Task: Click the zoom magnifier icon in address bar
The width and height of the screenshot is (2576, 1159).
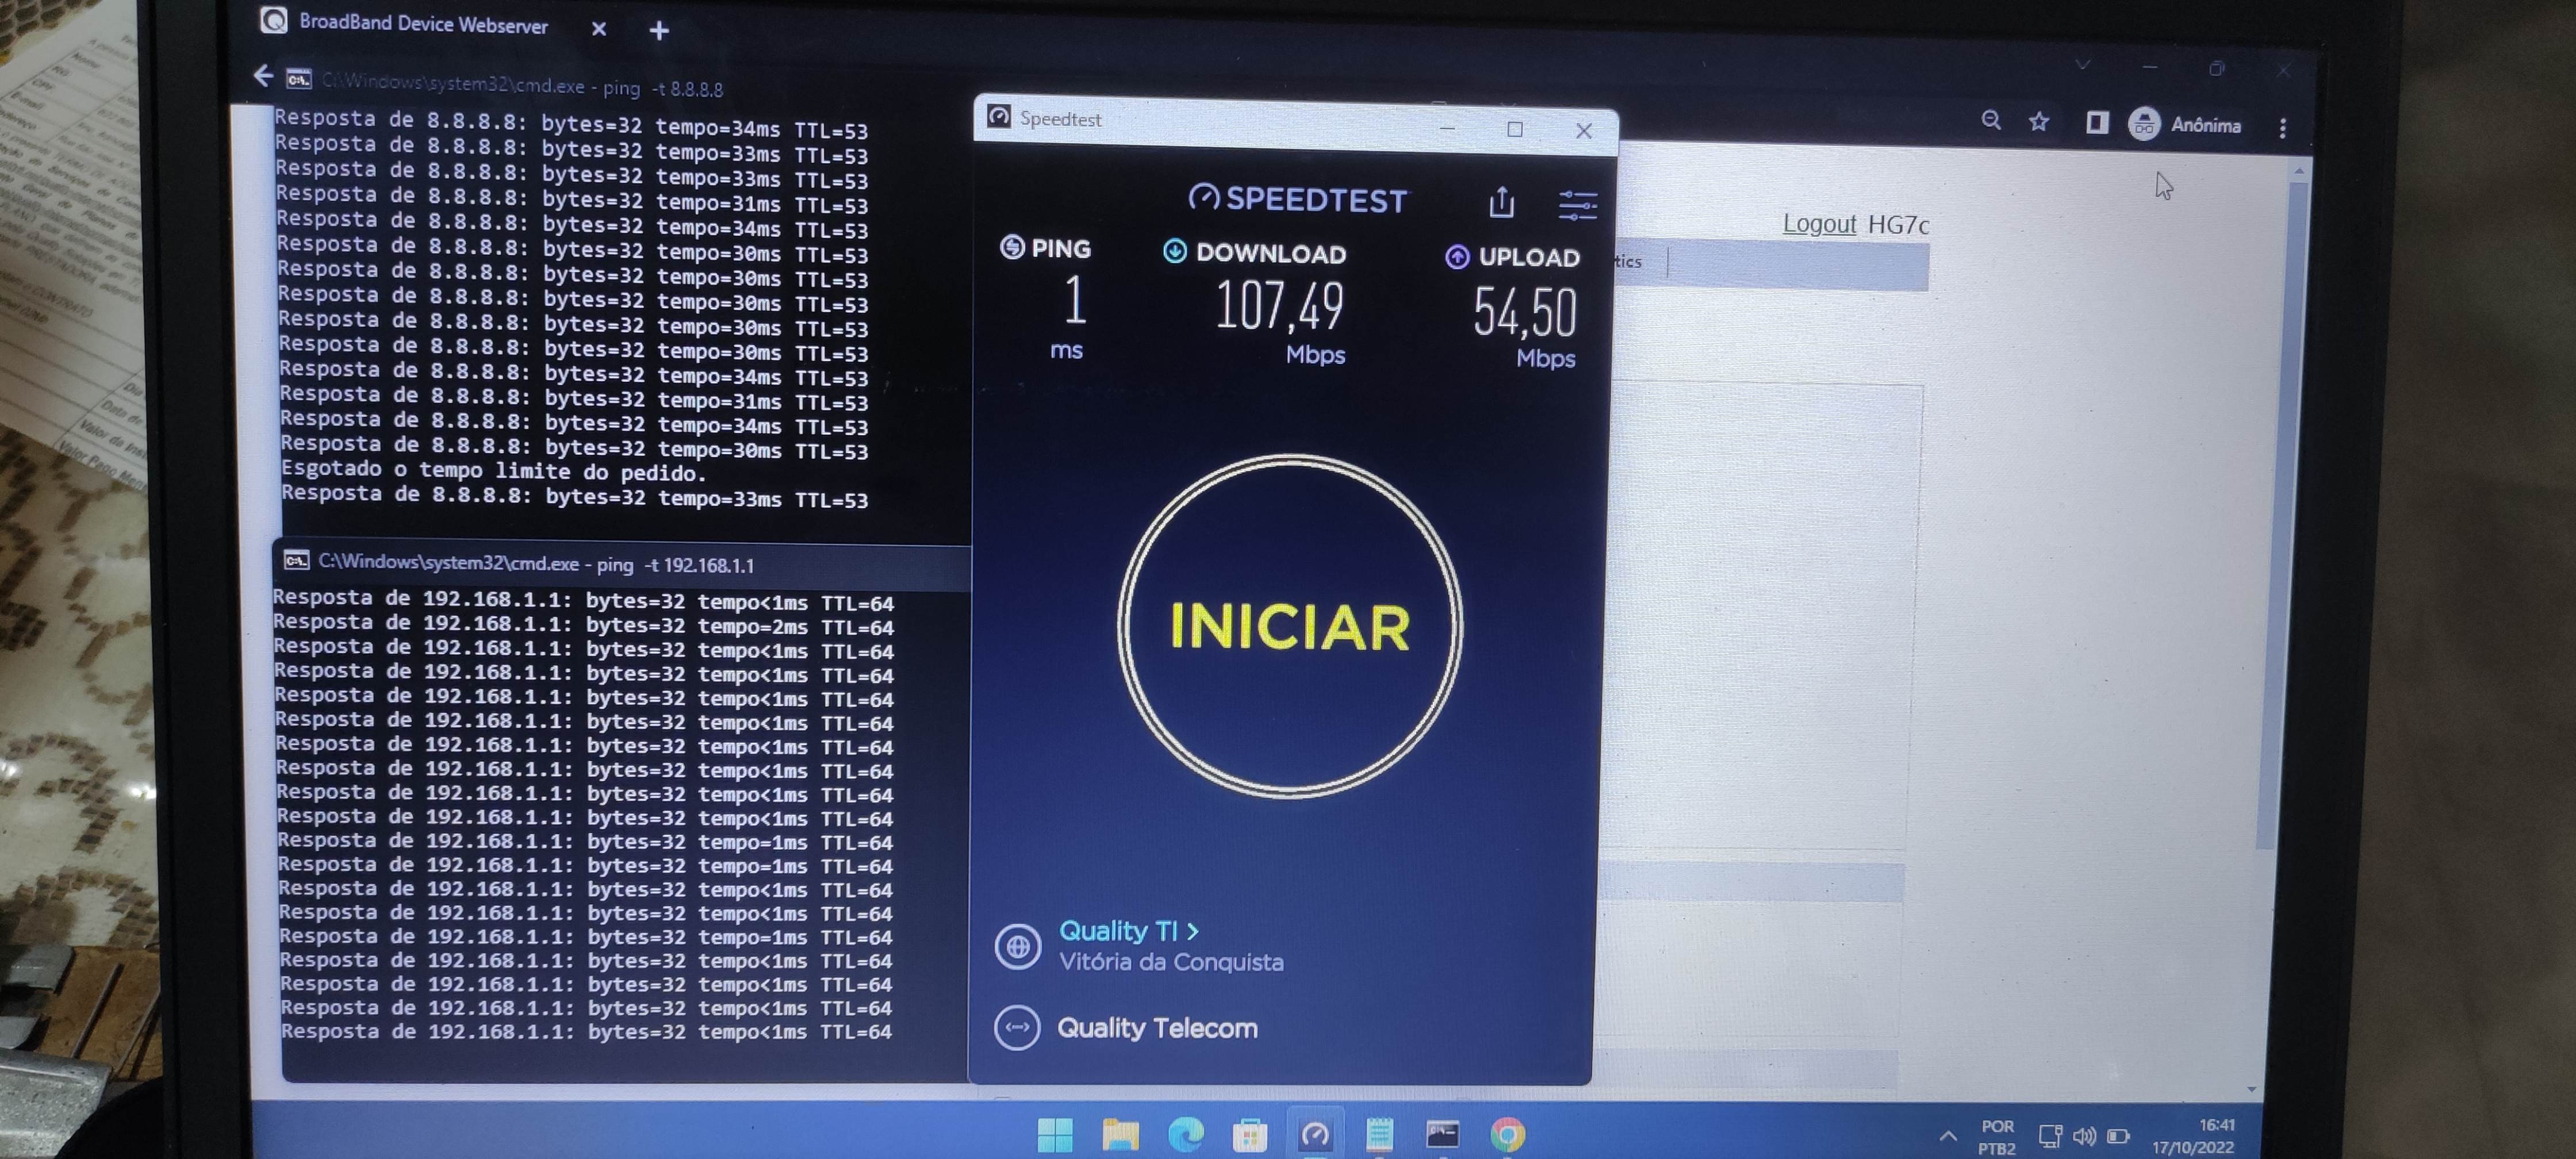Action: (1991, 121)
